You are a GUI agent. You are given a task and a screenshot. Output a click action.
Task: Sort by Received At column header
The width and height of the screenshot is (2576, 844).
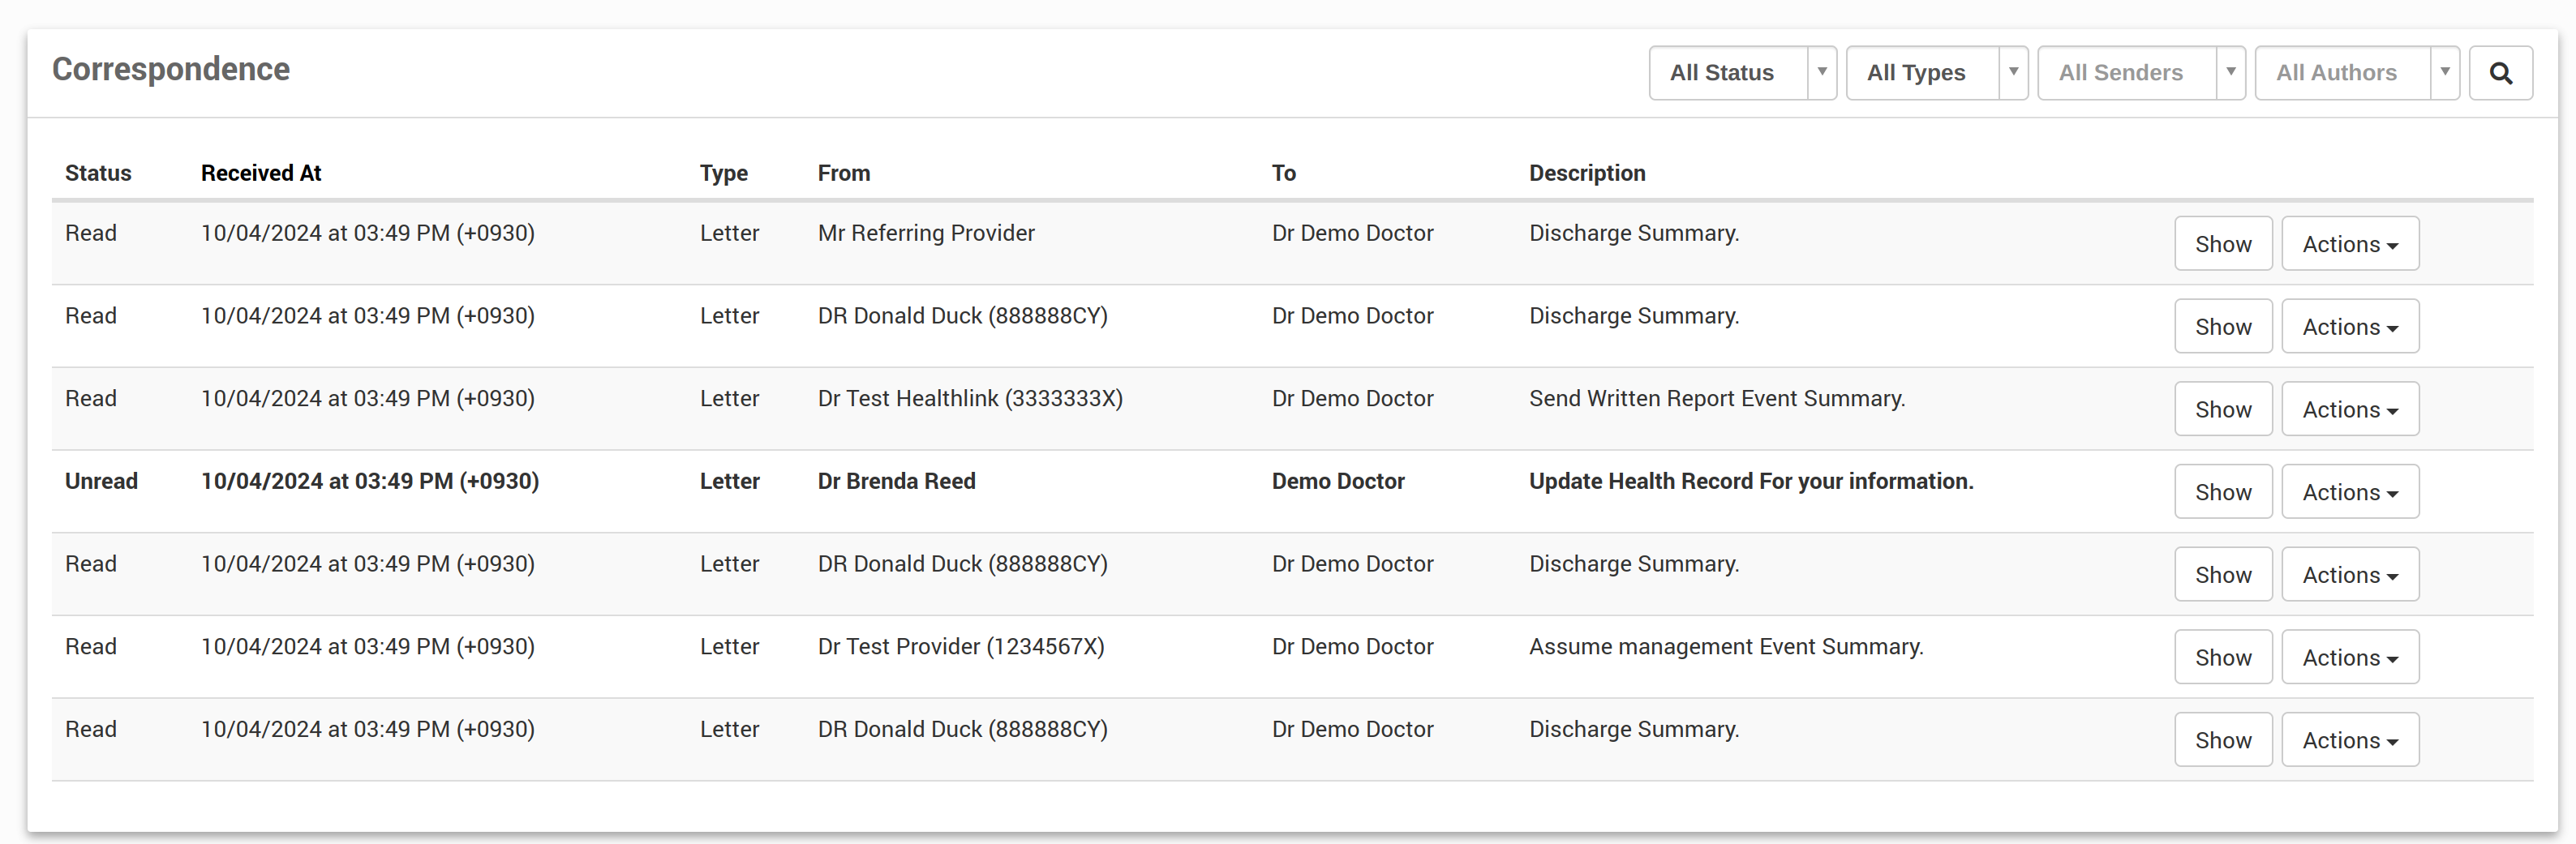(261, 173)
